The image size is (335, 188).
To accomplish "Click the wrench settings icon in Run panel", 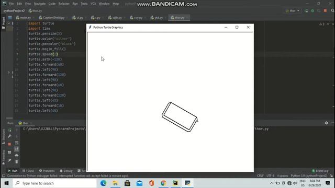I will (9, 136).
